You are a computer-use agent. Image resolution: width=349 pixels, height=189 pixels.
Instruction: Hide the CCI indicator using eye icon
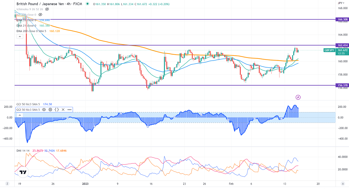click(x=44, y=110)
